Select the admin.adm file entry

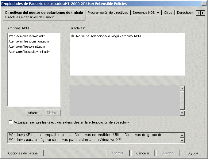pyautogui.click(x=27, y=36)
